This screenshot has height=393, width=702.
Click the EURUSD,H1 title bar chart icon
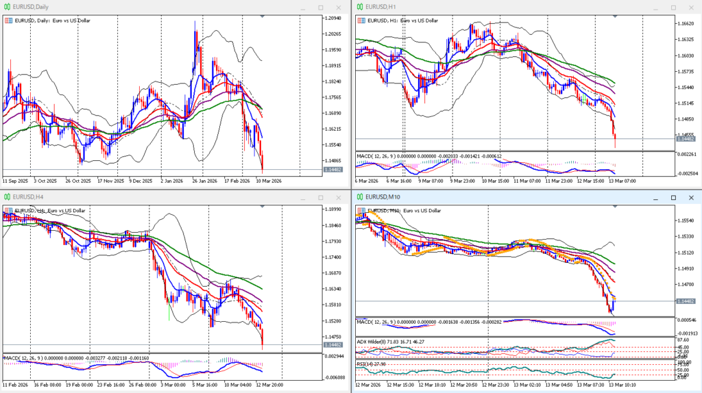coord(359,7)
